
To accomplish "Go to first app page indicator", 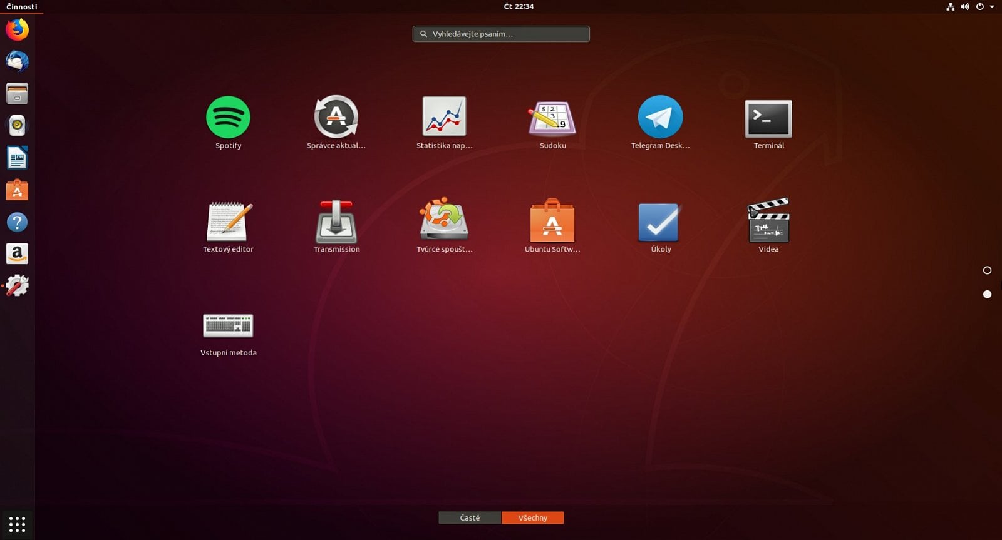I will pos(988,270).
